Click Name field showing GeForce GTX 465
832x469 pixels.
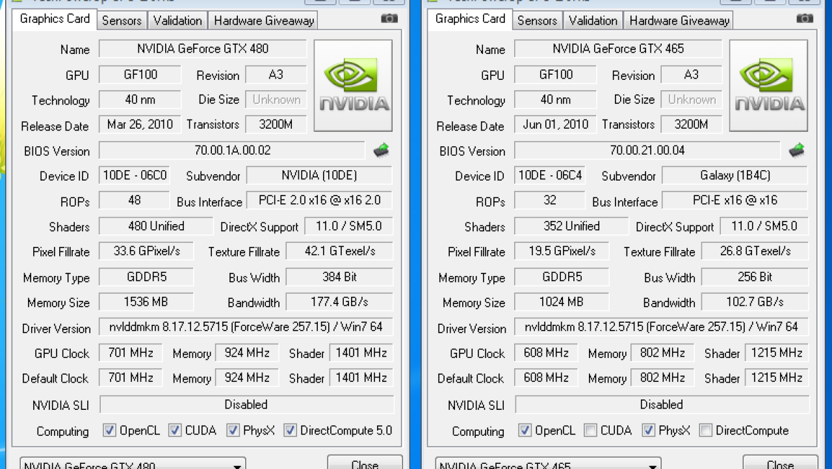click(618, 49)
